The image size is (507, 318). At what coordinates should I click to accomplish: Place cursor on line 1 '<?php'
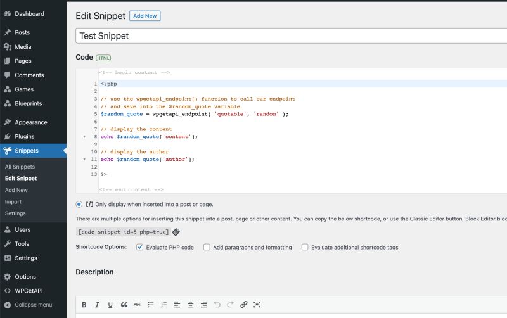coord(108,84)
